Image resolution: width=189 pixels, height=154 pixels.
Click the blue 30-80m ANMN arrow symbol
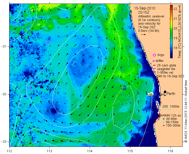(164, 119)
